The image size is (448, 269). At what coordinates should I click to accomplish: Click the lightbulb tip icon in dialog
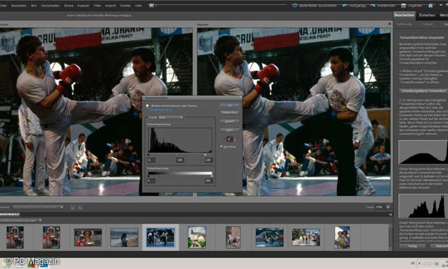147,106
